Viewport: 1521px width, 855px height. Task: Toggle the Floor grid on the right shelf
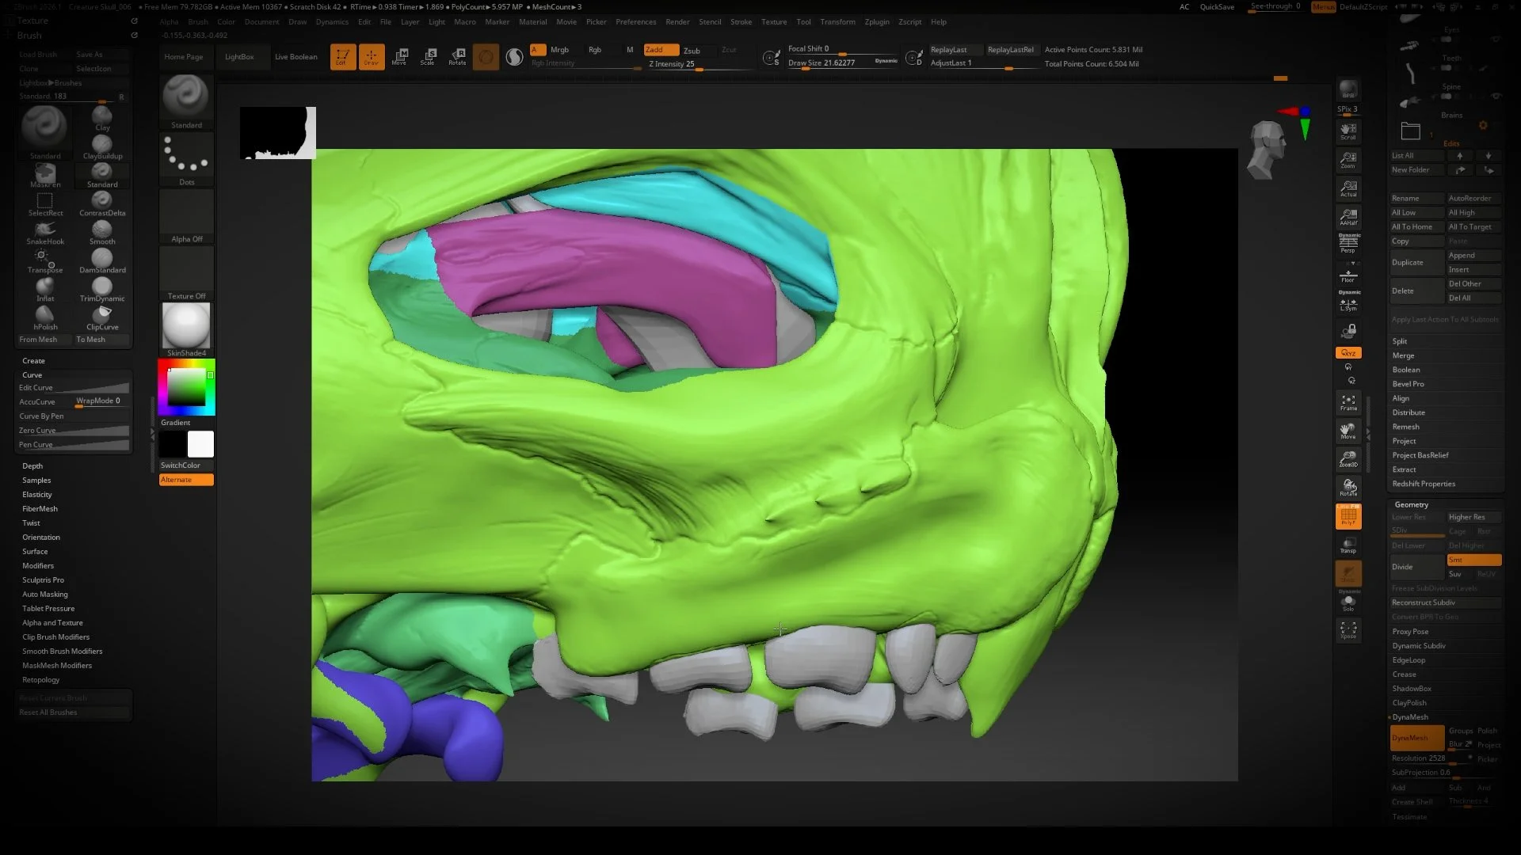[1347, 275]
